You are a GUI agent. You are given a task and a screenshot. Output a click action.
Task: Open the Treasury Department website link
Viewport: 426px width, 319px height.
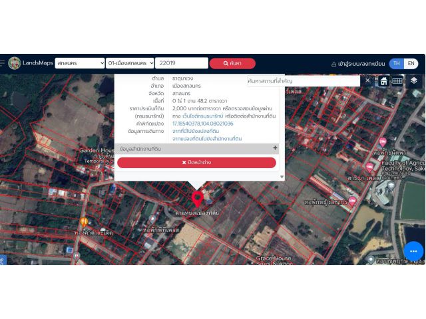pyautogui.click(x=203, y=116)
